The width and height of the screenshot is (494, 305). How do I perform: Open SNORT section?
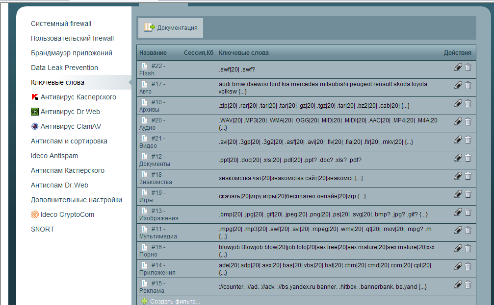[43, 229]
